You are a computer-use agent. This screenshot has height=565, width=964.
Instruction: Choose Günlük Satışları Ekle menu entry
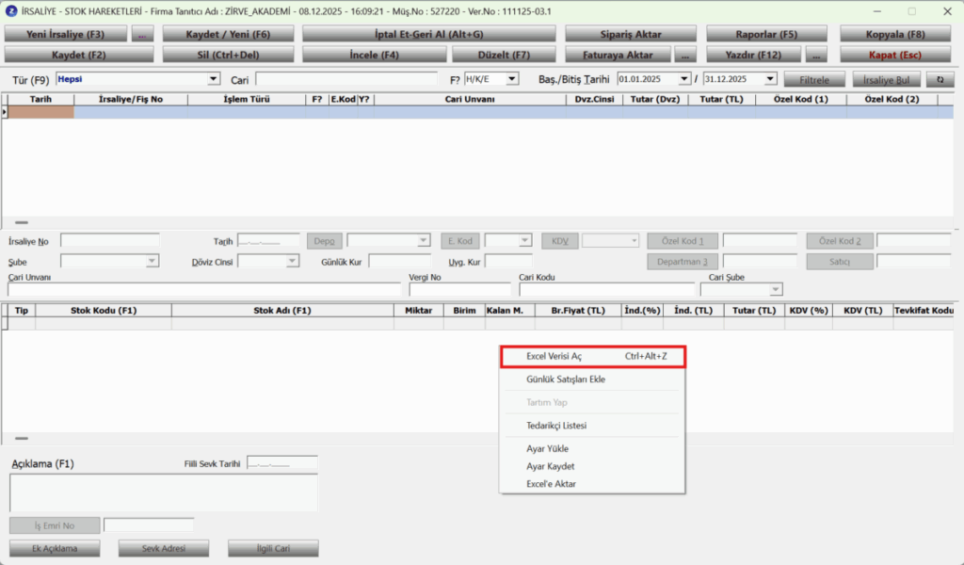[x=593, y=379]
